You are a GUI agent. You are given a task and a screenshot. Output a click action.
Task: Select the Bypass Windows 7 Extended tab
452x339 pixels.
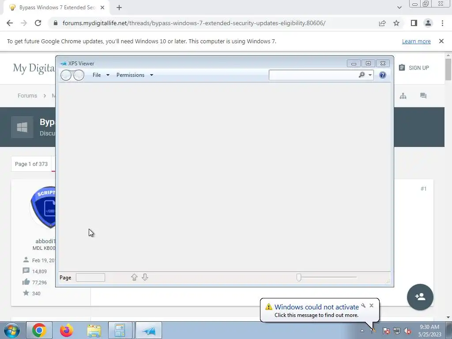click(x=57, y=8)
